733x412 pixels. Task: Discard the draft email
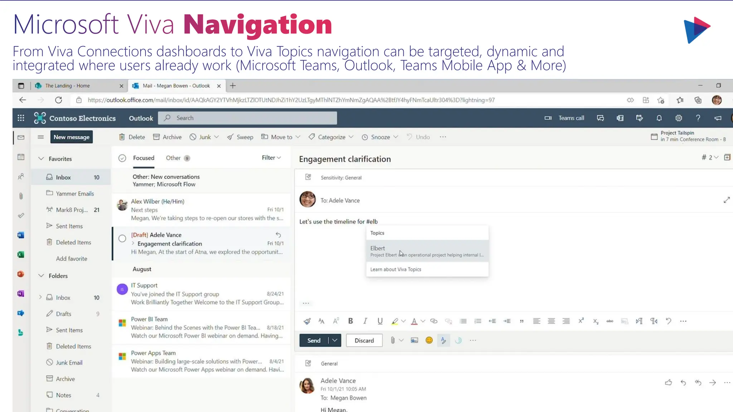click(364, 340)
